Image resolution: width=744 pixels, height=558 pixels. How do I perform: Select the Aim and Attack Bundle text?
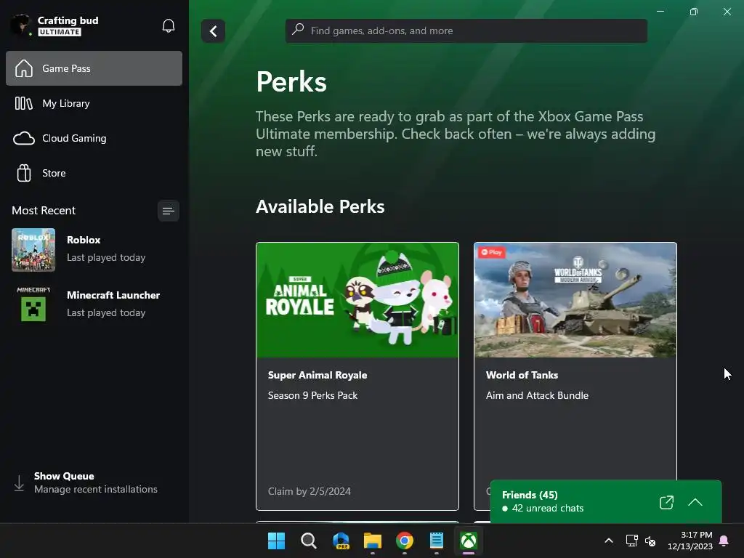click(537, 396)
